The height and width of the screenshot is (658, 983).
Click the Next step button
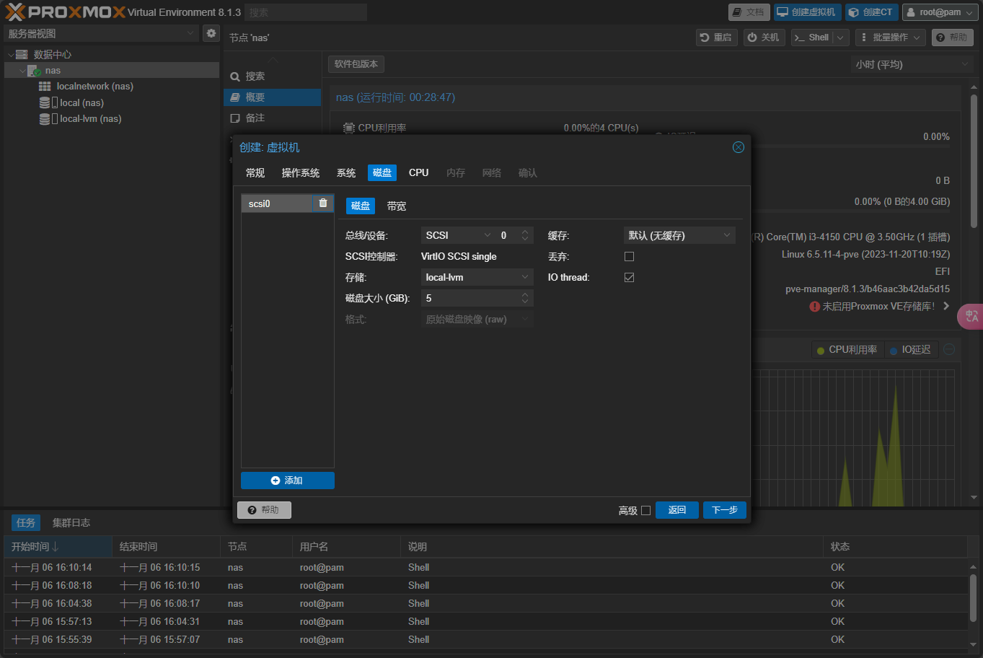click(724, 510)
